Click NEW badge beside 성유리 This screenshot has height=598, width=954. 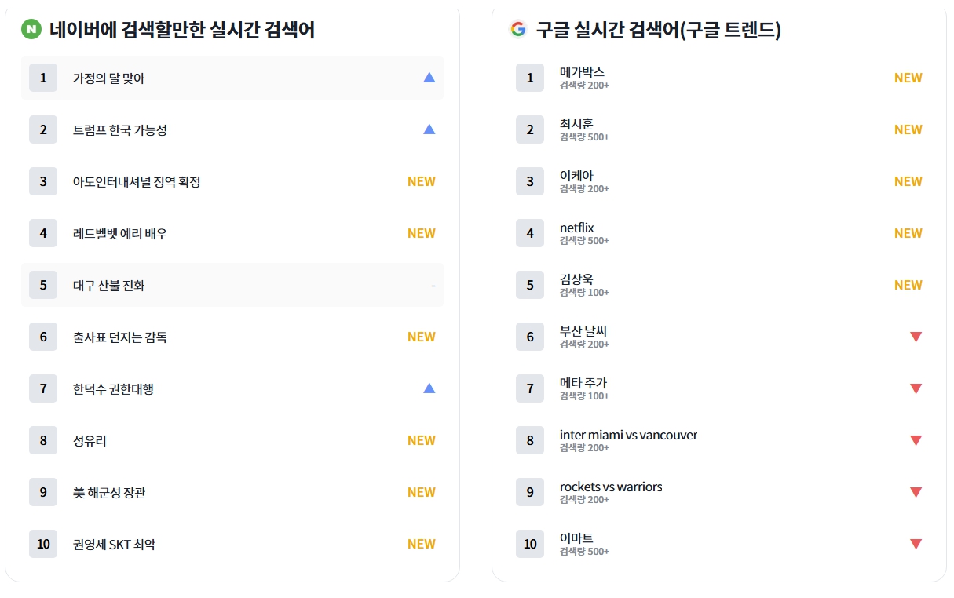[x=422, y=440]
